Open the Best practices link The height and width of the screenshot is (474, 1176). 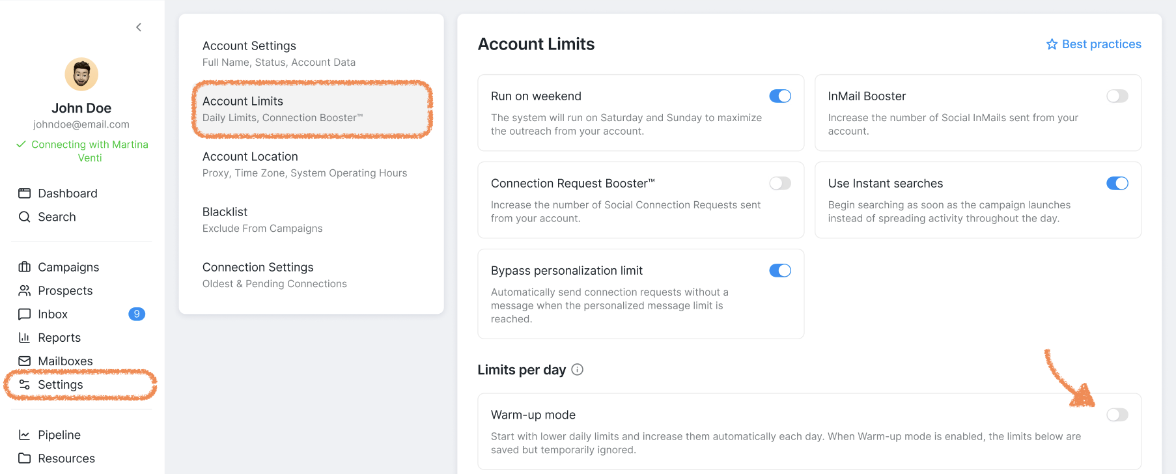point(1094,44)
